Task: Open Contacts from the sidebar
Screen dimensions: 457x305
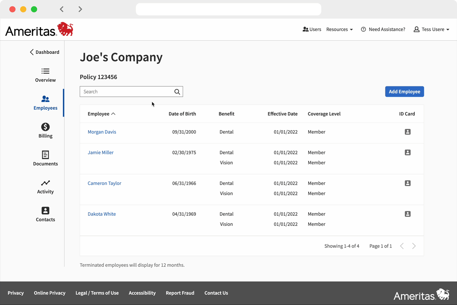Action: click(x=45, y=214)
